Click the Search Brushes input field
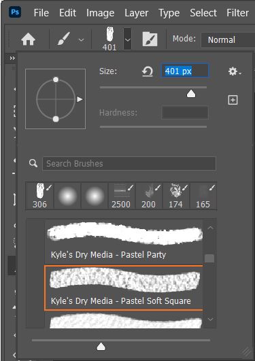This screenshot has height=361, width=255. pyautogui.click(x=129, y=163)
